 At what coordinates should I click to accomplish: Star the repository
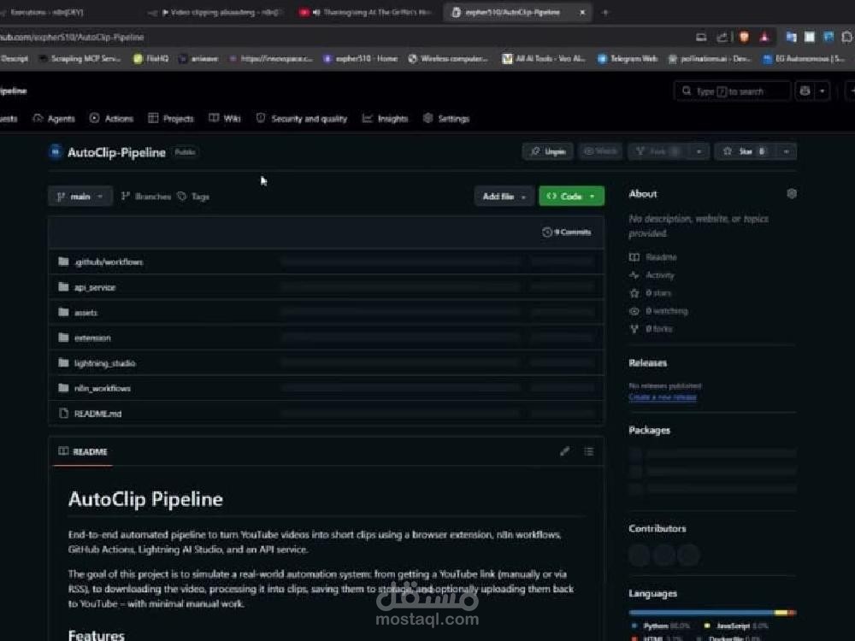coord(746,151)
